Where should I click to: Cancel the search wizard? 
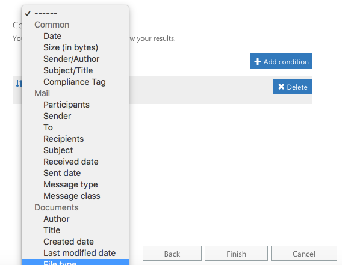coord(304,254)
